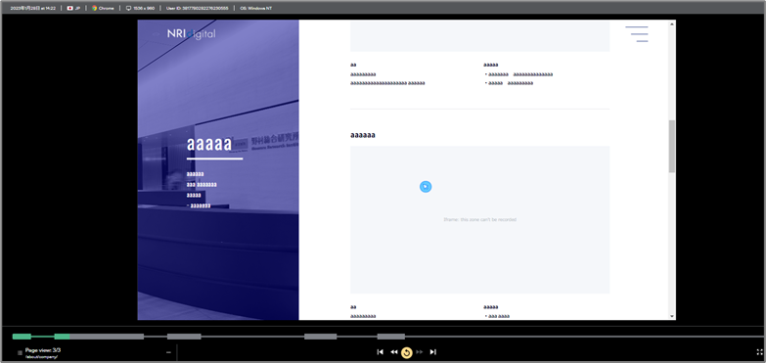Click the Chrome browser icon in info bar
The height and width of the screenshot is (363, 766).
(94, 8)
